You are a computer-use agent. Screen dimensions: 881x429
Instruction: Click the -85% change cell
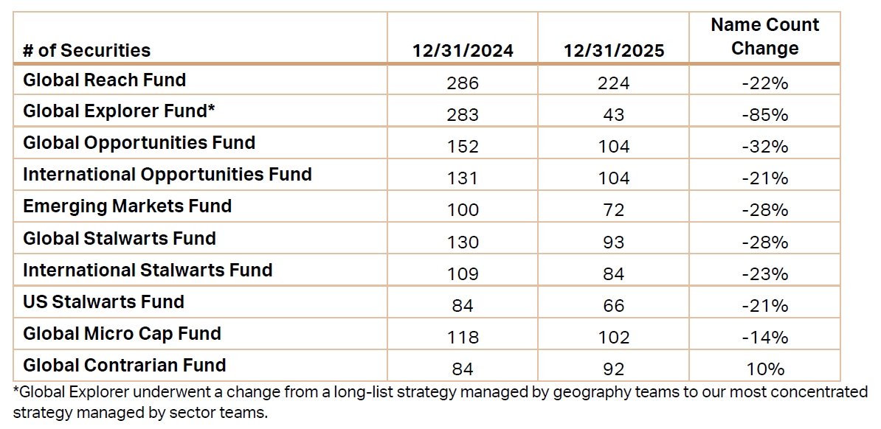[x=764, y=115]
